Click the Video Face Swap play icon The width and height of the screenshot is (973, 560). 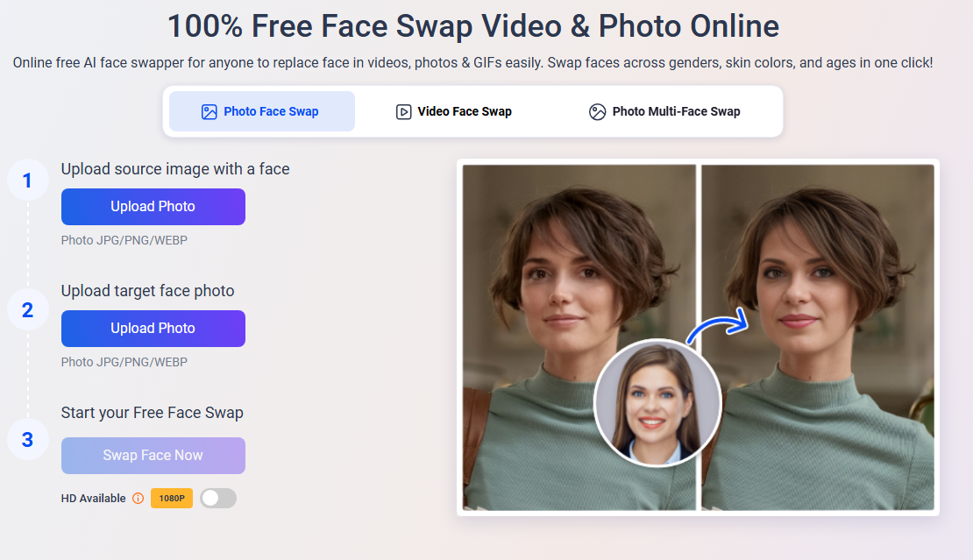[403, 111]
